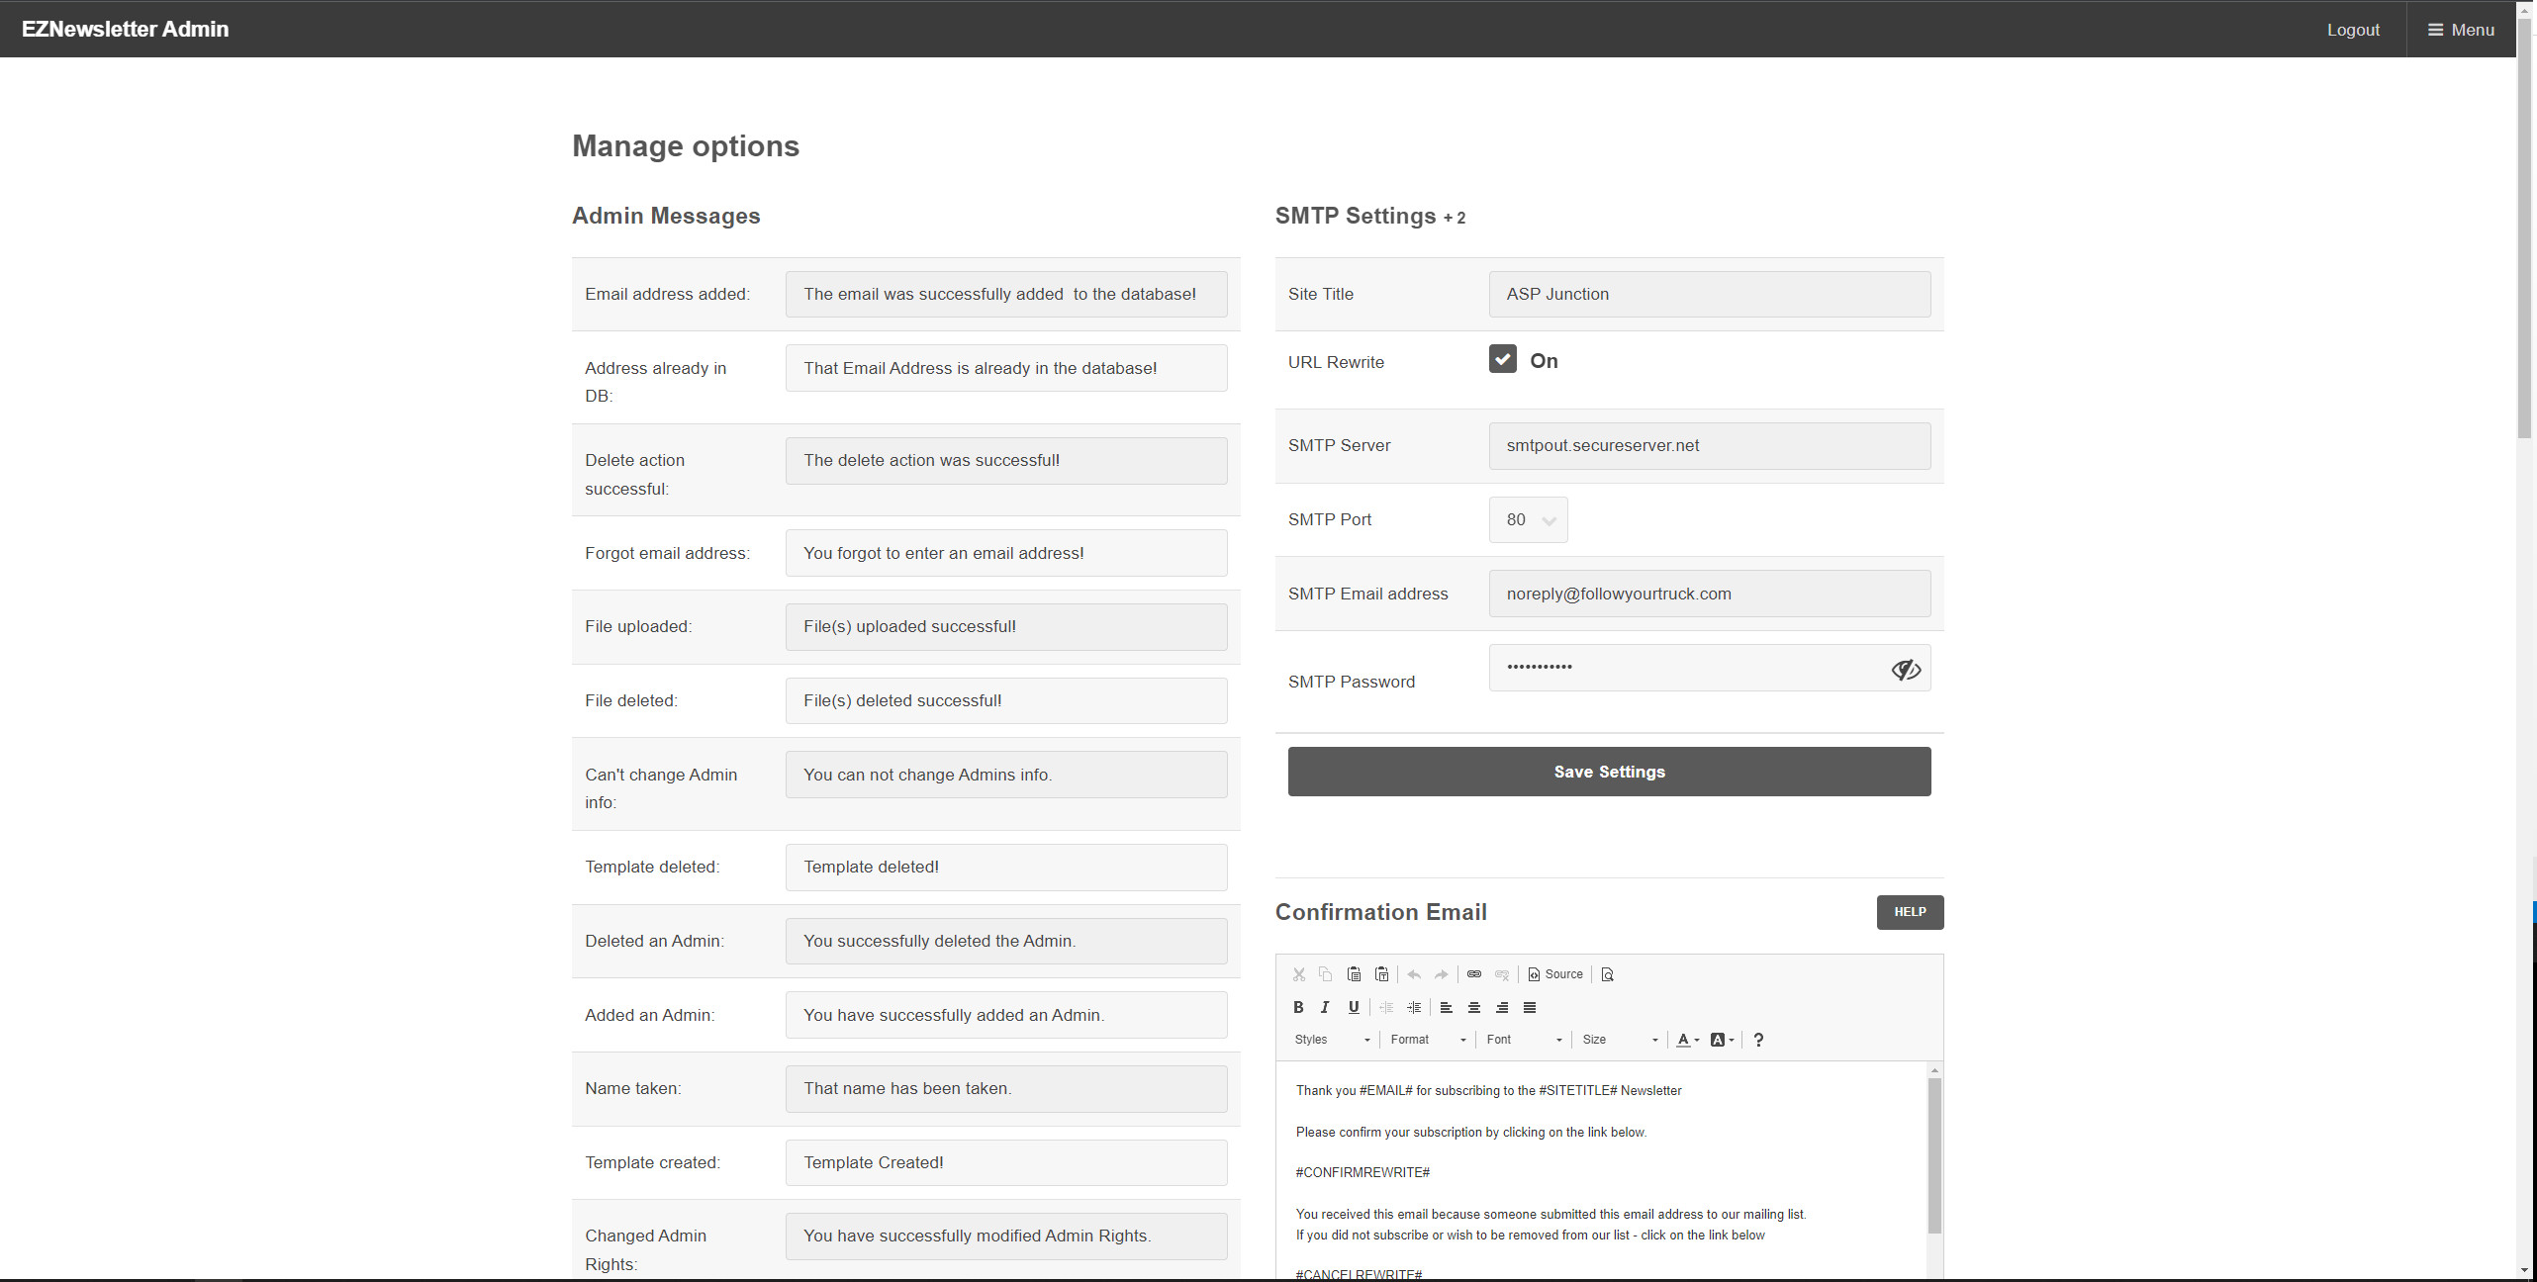Click the Site Title input field
The height and width of the screenshot is (1282, 2537).
tap(1708, 294)
